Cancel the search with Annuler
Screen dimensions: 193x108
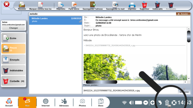183,14
